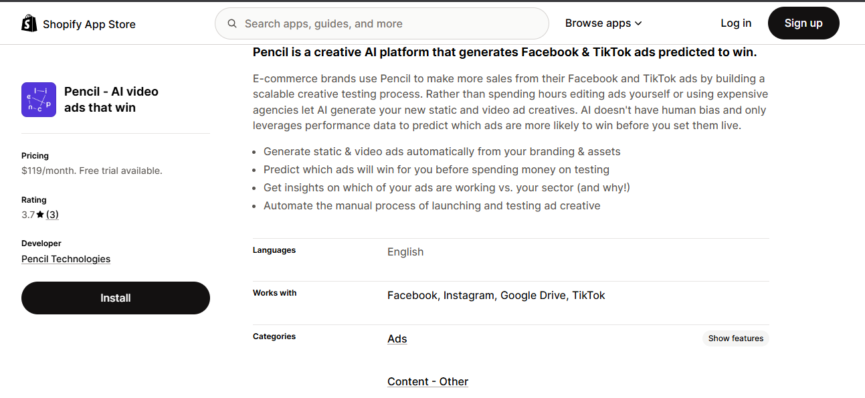Click the Facebook, Instagram, Google Drive, TikTok text
This screenshot has height=398, width=865.
tap(496, 295)
